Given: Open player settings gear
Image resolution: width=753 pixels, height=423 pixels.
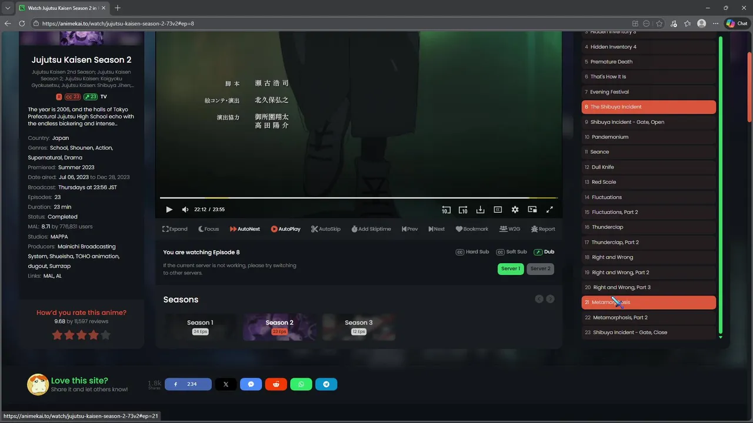Looking at the screenshot, I should pyautogui.click(x=515, y=210).
